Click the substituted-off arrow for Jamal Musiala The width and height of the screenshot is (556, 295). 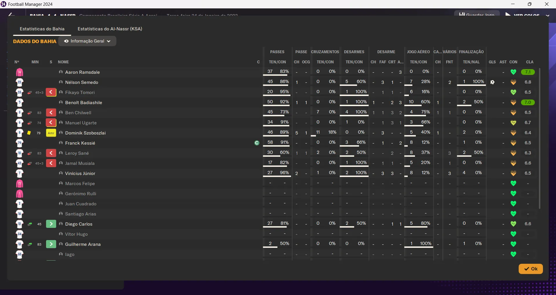coord(51,163)
